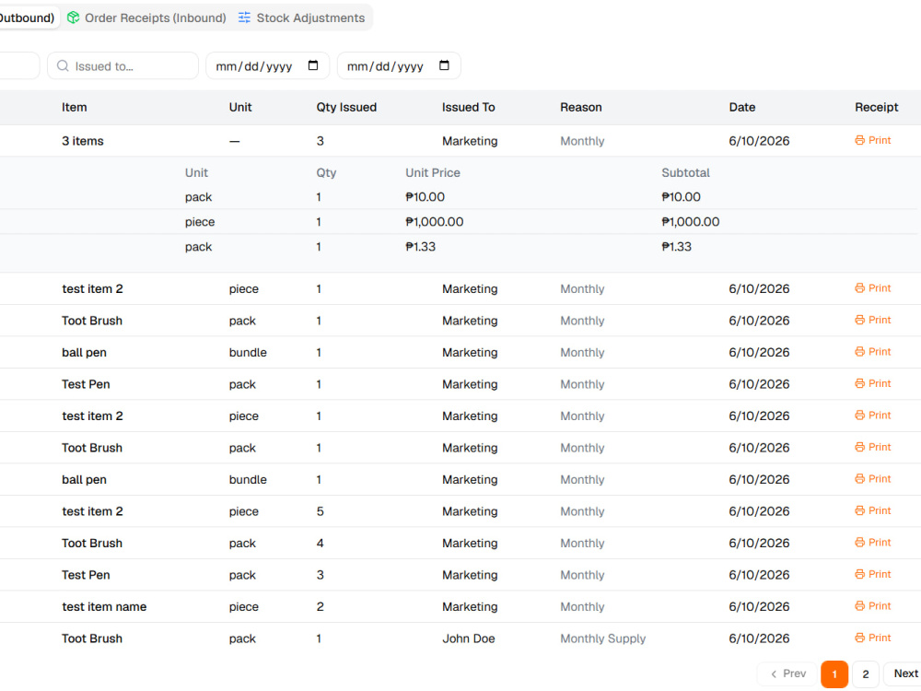Print receipt for Toot Brush qty 4 row
This screenshot has width=921, height=691.
pos(873,543)
